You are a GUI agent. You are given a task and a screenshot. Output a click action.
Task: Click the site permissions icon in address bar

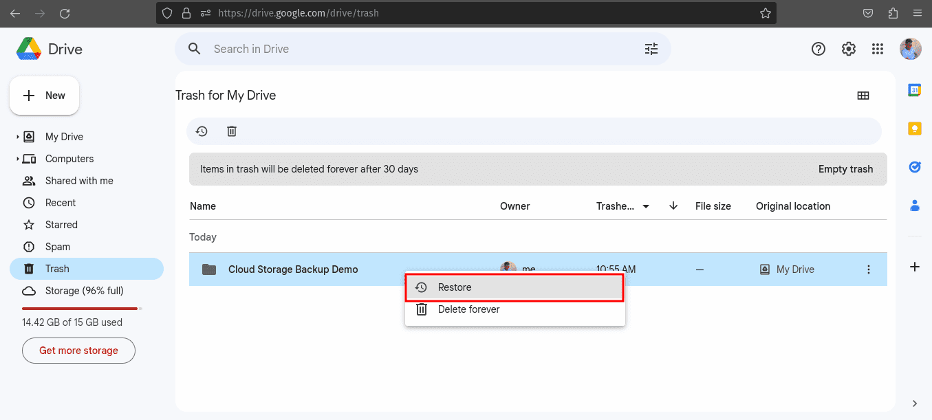[205, 13]
